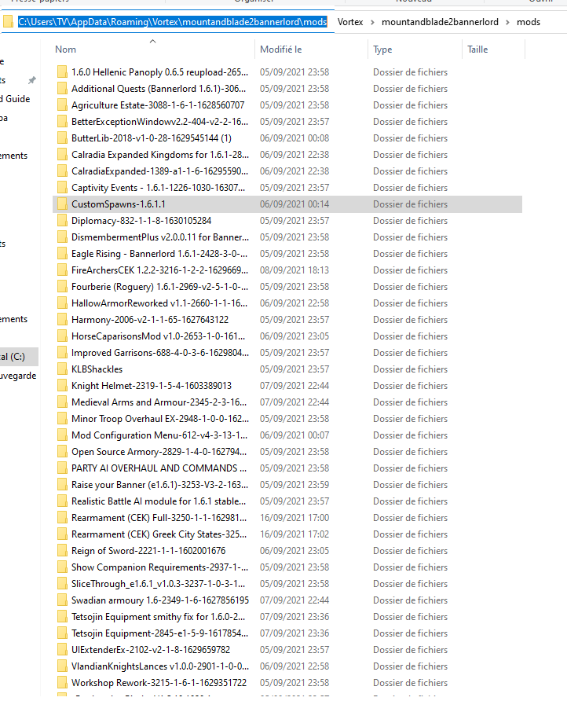This screenshot has width=567, height=701.
Task: Select Fourberie (Roguery) folder icon
Action: point(62,287)
